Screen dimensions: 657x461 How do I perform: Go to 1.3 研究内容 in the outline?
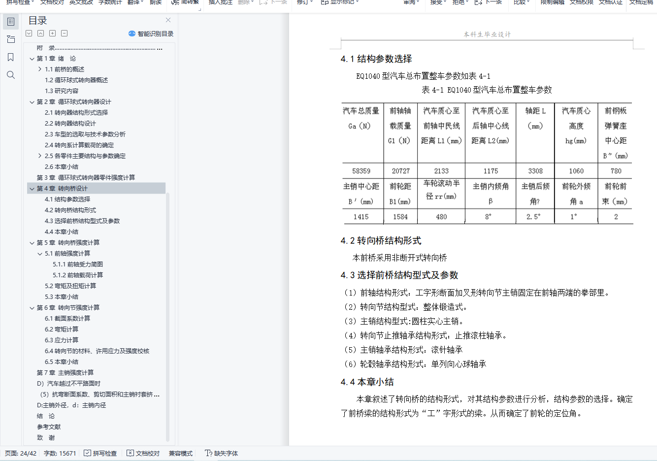click(62, 91)
